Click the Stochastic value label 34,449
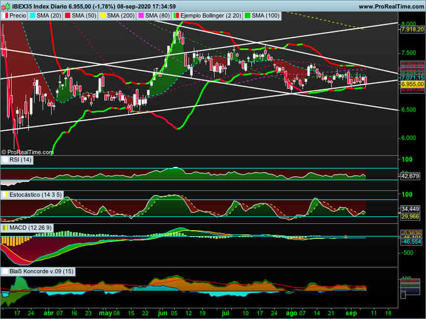The image size is (426, 319). tap(410, 208)
